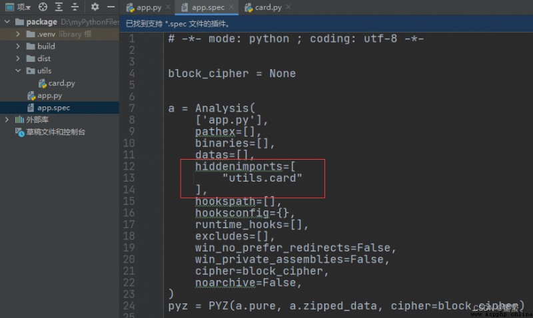Click line number 12 in the gutter
533x318 pixels.
pyautogui.click(x=129, y=166)
